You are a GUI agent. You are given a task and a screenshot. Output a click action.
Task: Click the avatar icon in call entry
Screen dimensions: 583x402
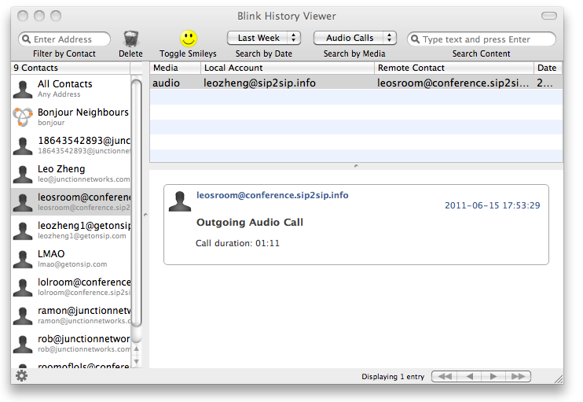[180, 201]
